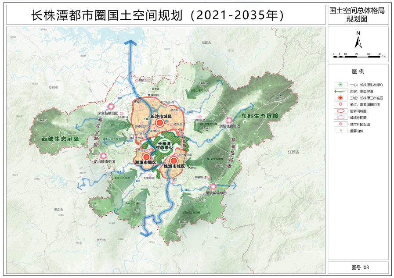Select the 长株潭生态绿心 center circle

pos(164,146)
